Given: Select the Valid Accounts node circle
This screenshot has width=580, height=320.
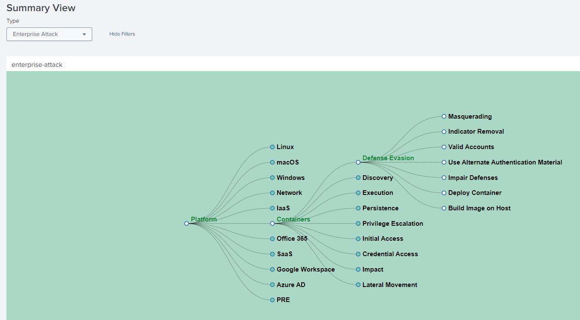Looking at the screenshot, I should click(x=444, y=147).
